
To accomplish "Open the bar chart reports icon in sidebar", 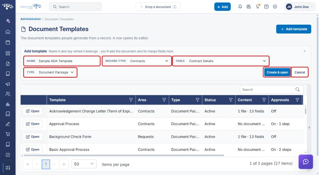I will tap(8, 104).
